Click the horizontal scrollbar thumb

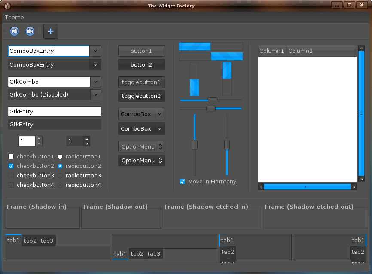(307, 187)
